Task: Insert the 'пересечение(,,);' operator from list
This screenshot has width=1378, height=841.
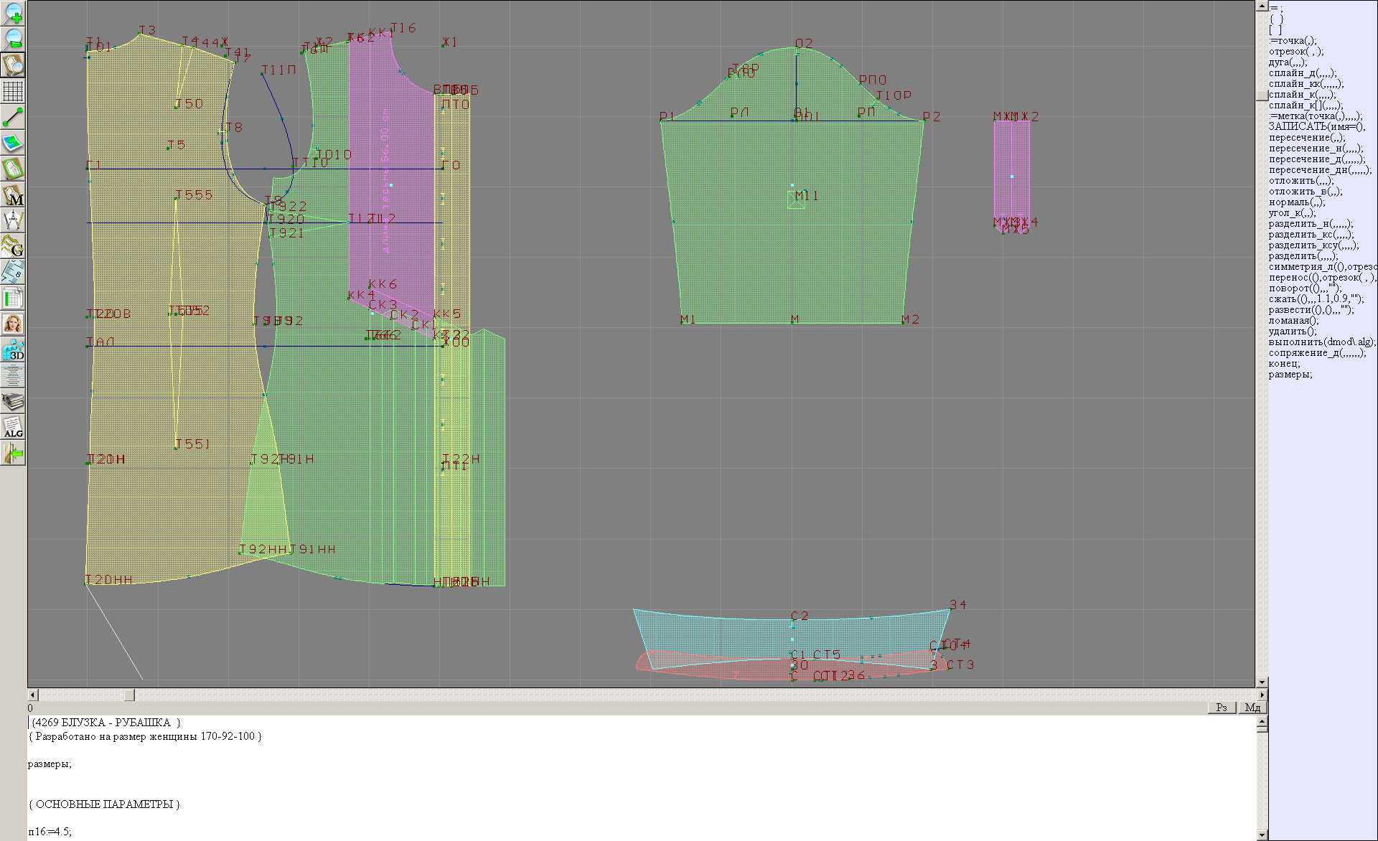Action: pyautogui.click(x=1306, y=138)
